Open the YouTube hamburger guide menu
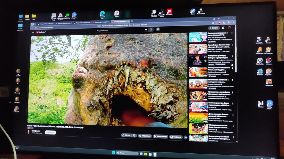Viewport: 284px width, 159px height. coord(33,32)
